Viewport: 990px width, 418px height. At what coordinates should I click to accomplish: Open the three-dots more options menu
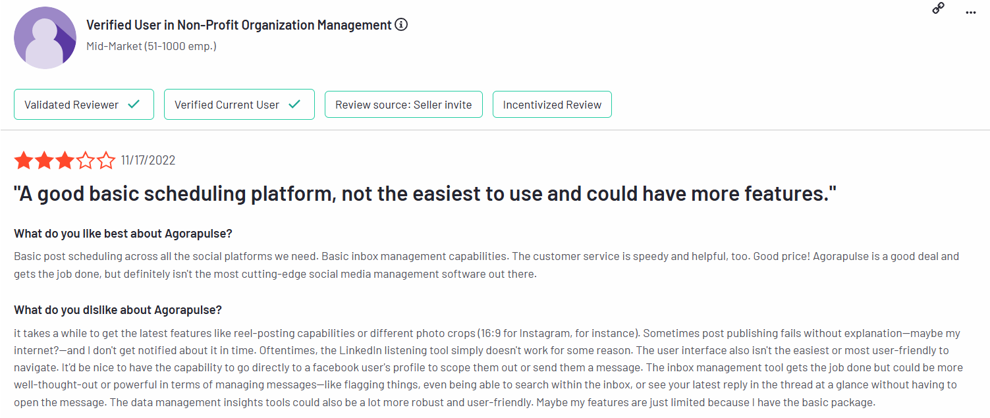point(970,12)
